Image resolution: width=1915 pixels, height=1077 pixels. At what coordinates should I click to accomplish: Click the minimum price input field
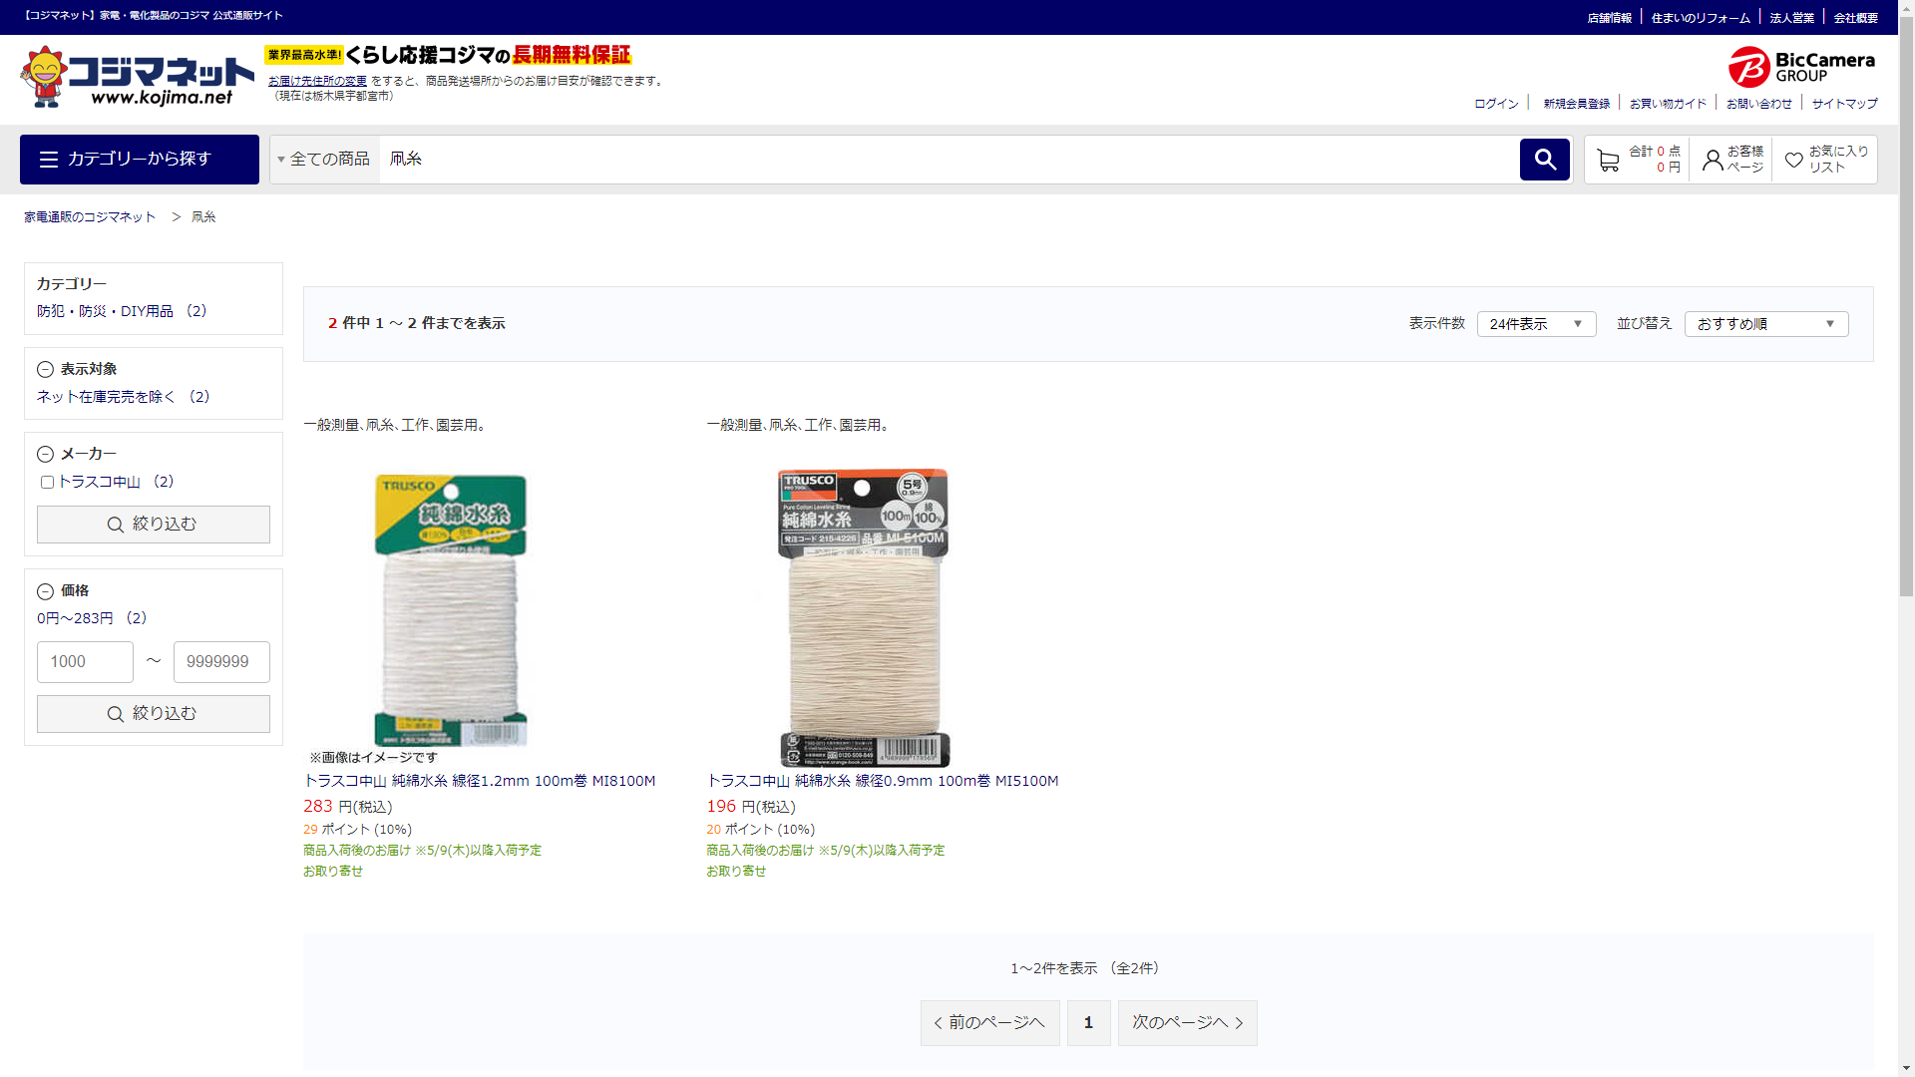click(x=85, y=662)
